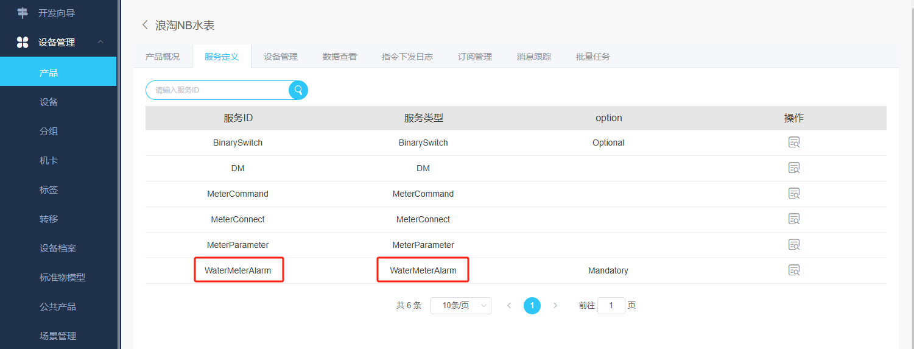
Task: Open the 10条/页 page size dropdown
Action: click(460, 306)
